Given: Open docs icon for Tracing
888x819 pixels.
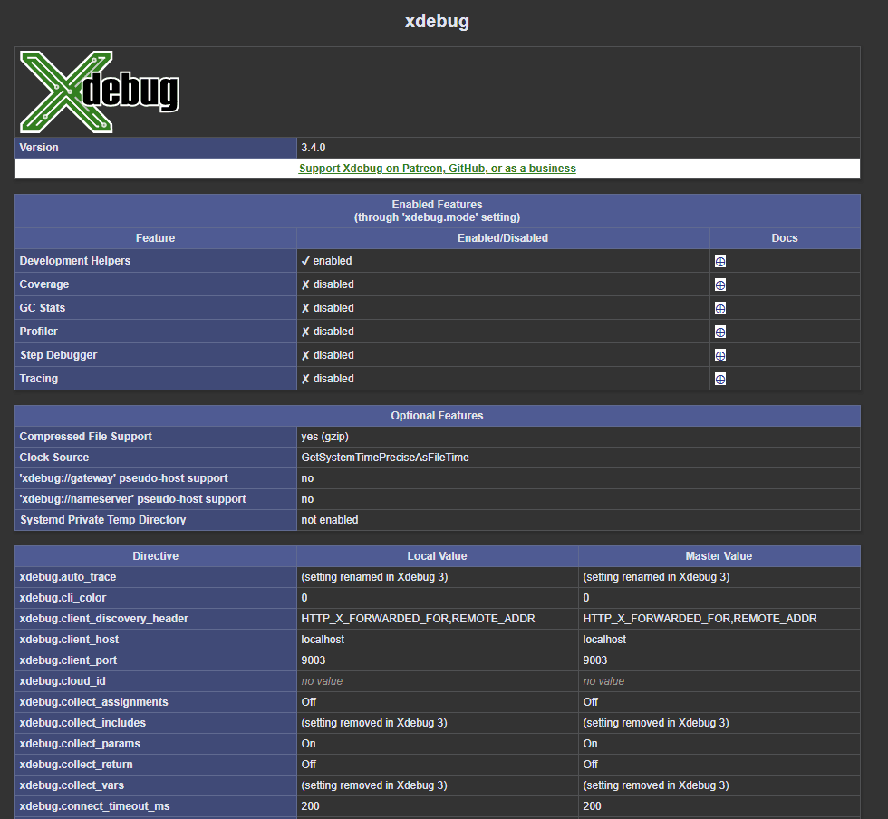Looking at the screenshot, I should [720, 379].
